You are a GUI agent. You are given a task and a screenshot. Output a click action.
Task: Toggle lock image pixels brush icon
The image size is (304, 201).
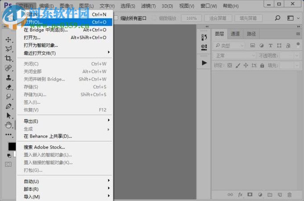click(x=238, y=65)
